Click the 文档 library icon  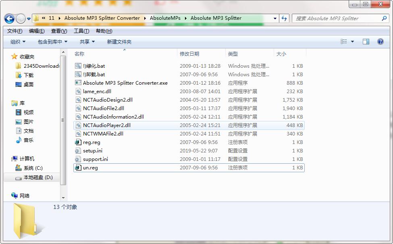point(18,131)
